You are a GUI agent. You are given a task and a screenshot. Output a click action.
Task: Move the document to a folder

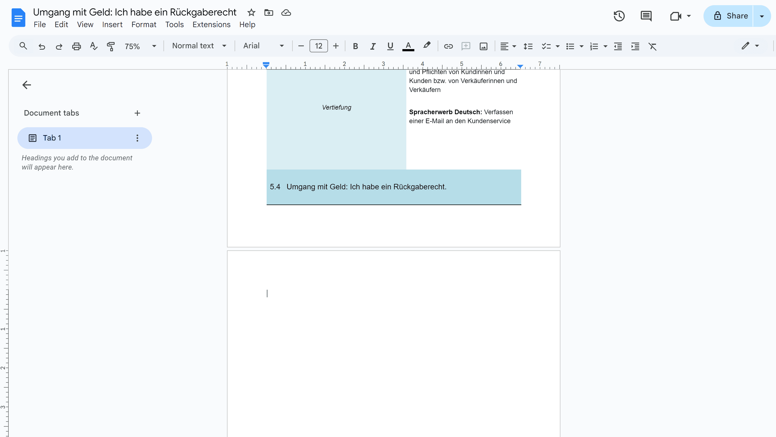[269, 13]
